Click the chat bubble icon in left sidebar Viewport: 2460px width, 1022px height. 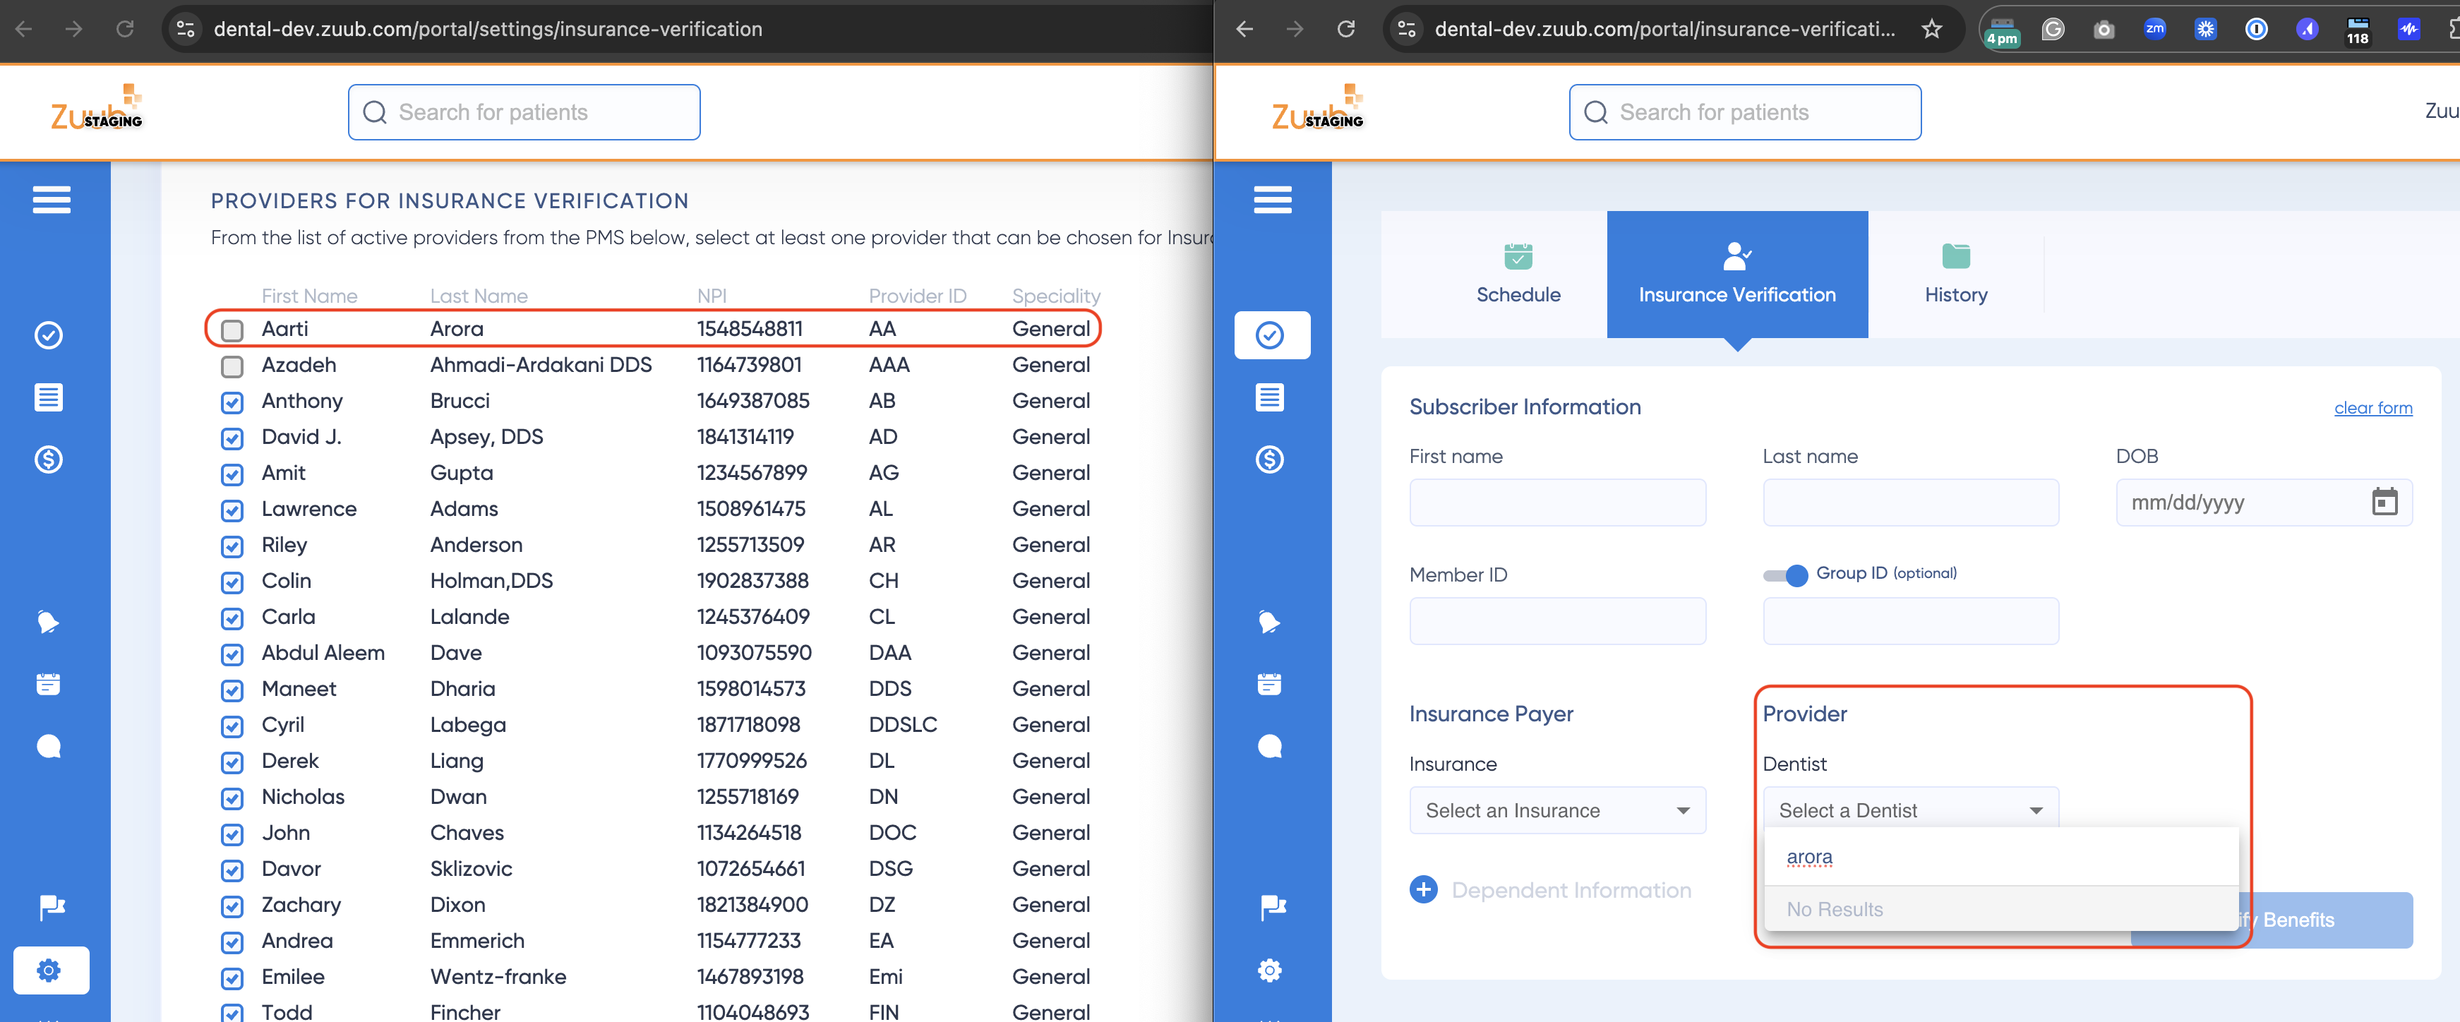[49, 746]
